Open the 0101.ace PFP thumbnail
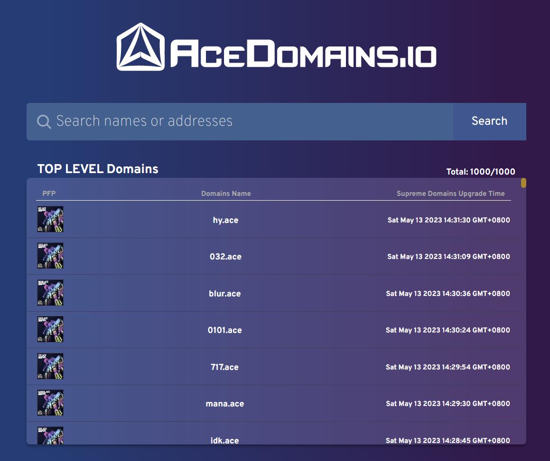The image size is (550, 461). [50, 329]
